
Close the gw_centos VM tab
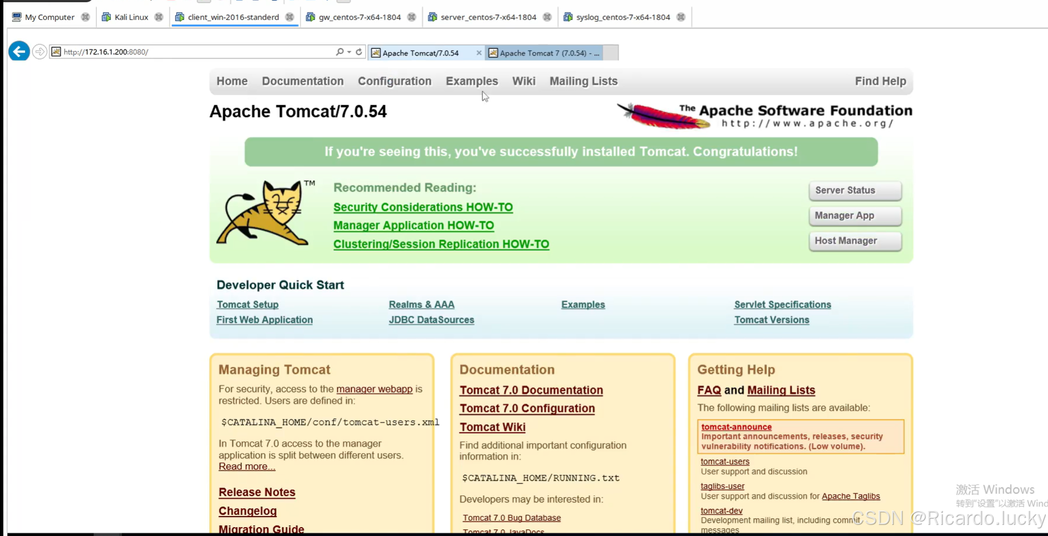412,17
